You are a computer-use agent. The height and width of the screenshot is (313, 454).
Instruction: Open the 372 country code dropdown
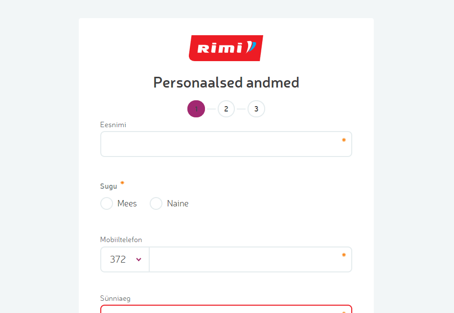(125, 259)
